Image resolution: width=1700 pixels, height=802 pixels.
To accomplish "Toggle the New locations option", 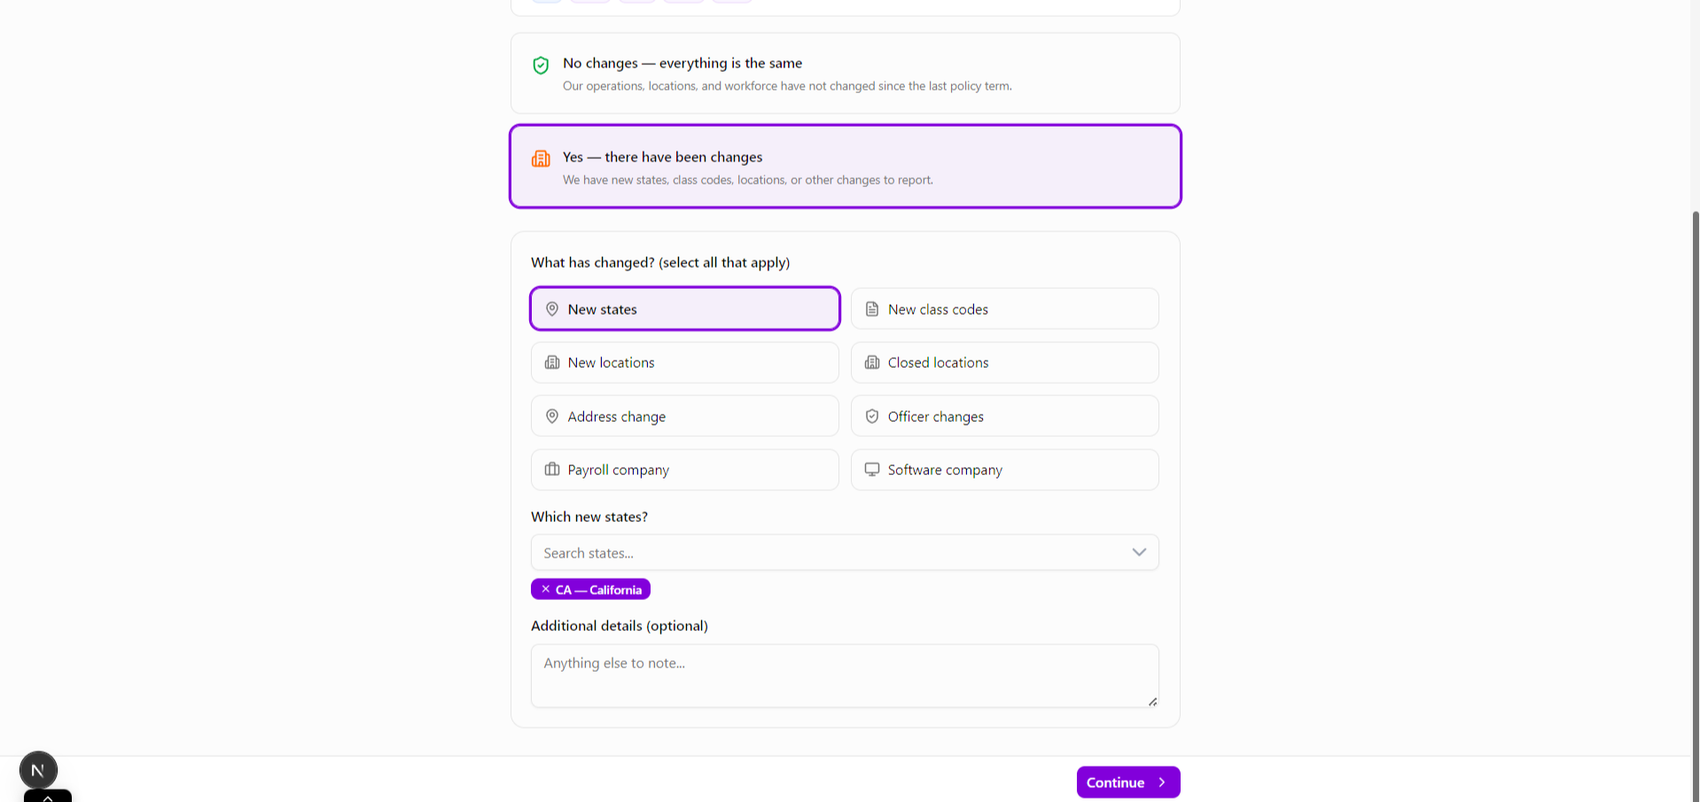I will click(x=684, y=362).
